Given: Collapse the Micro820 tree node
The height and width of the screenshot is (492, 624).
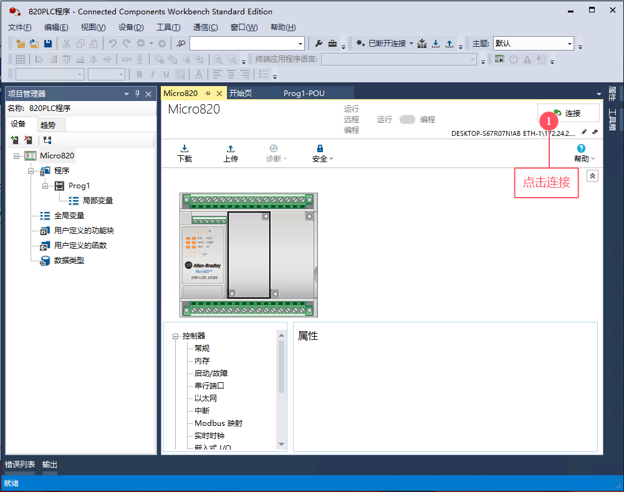Looking at the screenshot, I should tap(16, 156).
